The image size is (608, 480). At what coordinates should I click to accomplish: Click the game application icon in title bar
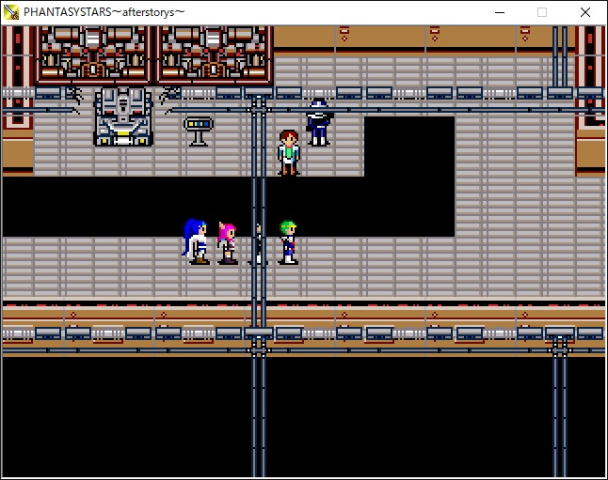coord(12,12)
